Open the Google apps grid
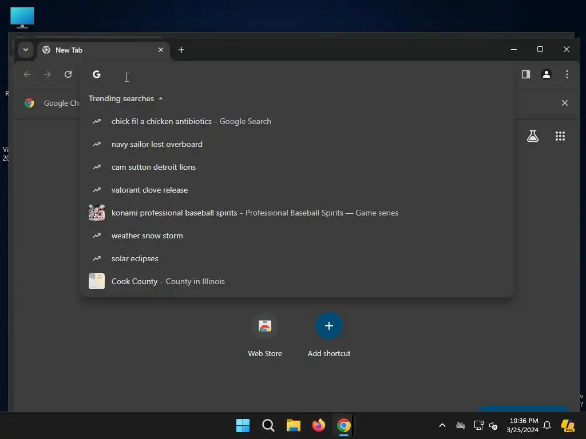 tap(560, 136)
